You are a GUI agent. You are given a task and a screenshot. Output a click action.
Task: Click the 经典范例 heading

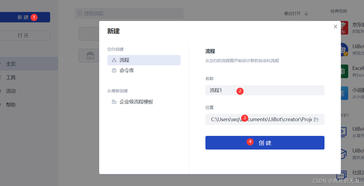click(339, 11)
